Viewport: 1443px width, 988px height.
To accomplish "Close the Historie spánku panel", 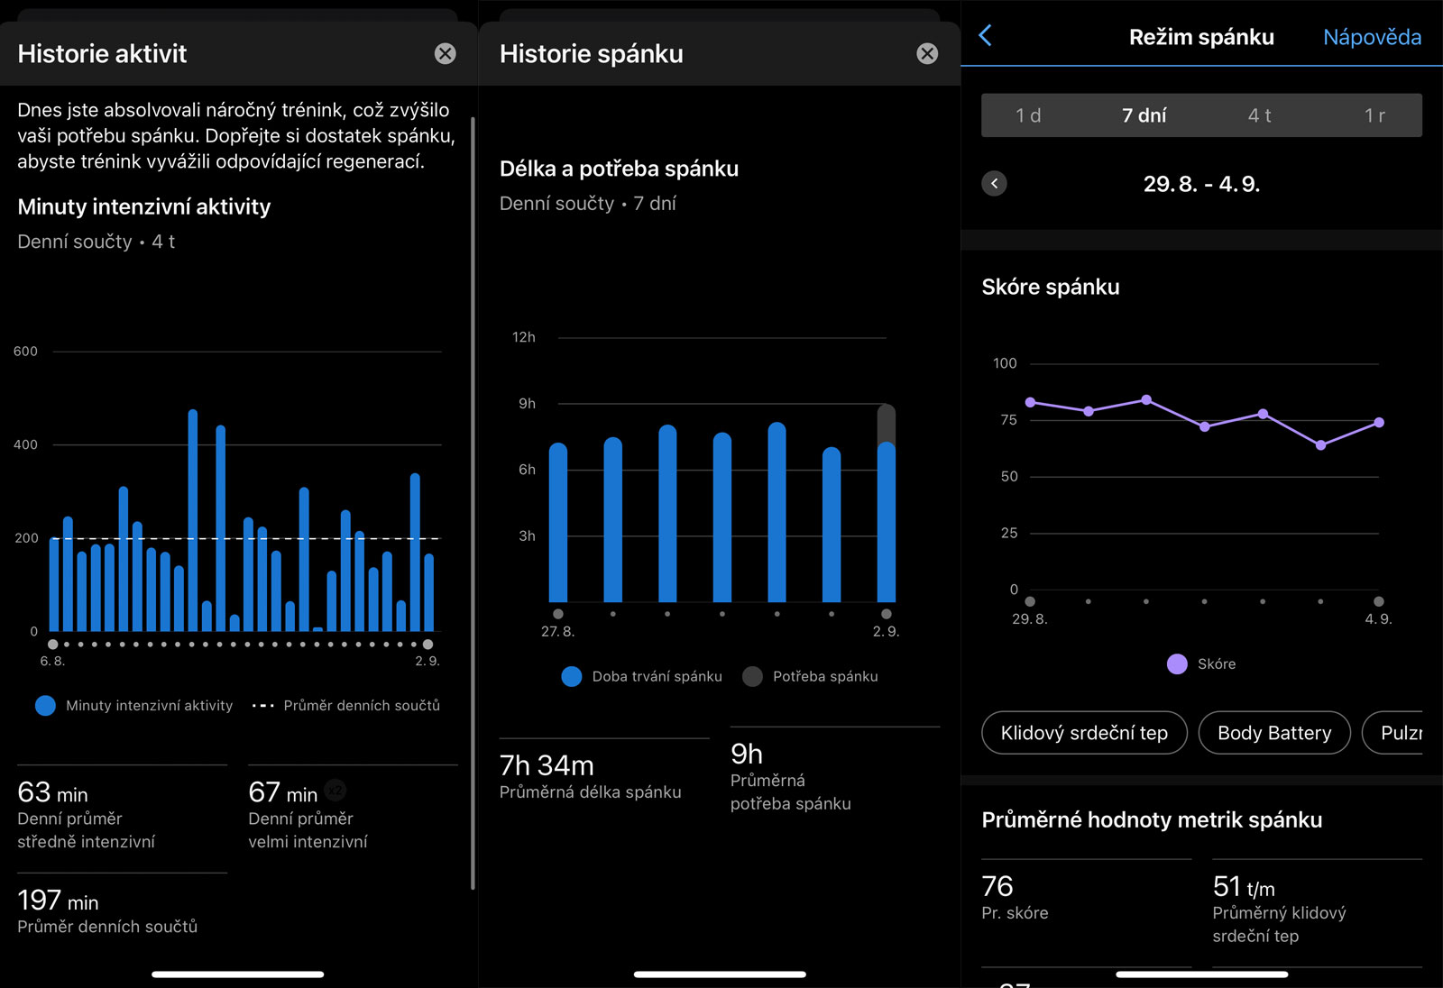I will coord(926,54).
